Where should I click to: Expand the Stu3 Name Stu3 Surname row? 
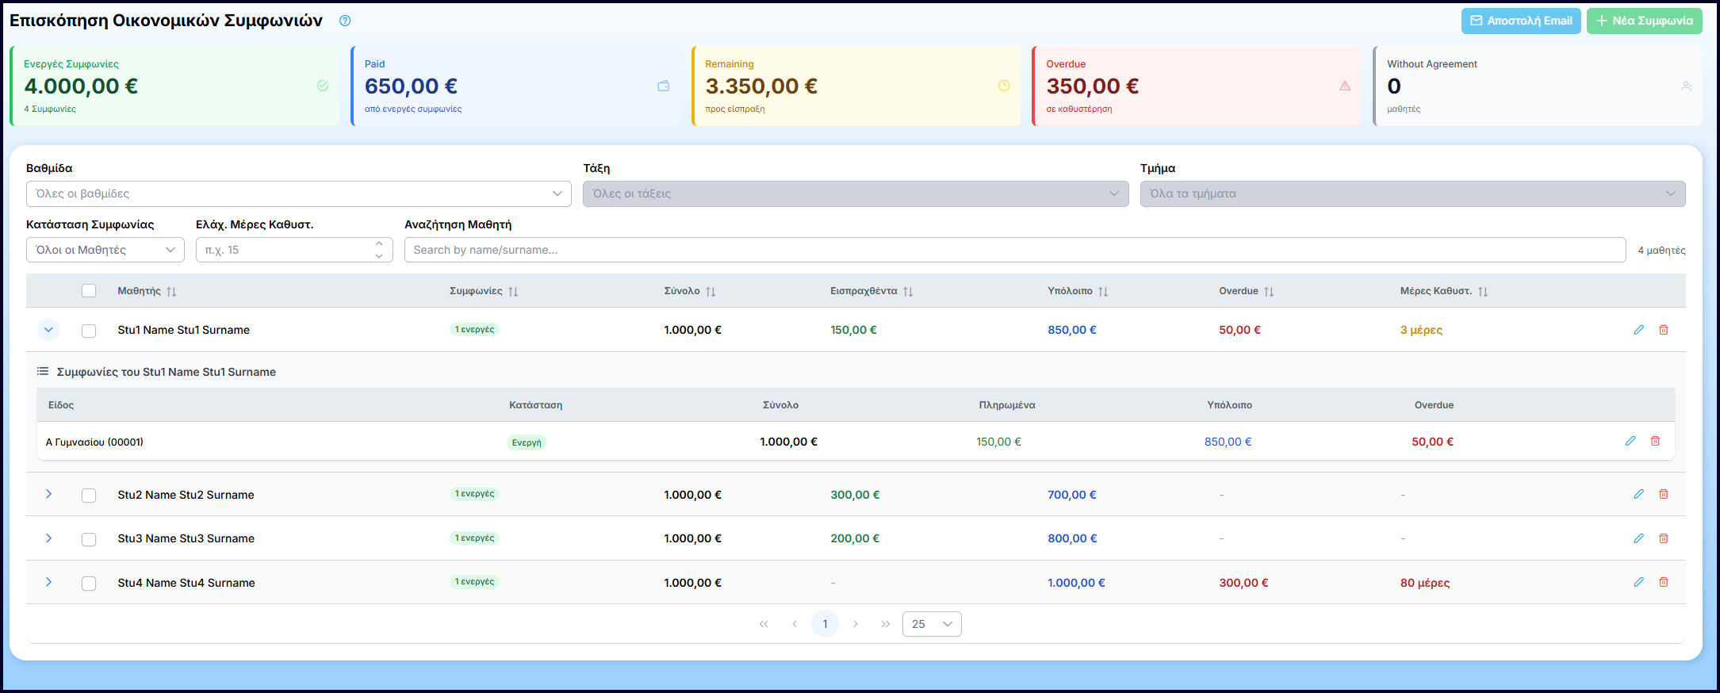(48, 538)
